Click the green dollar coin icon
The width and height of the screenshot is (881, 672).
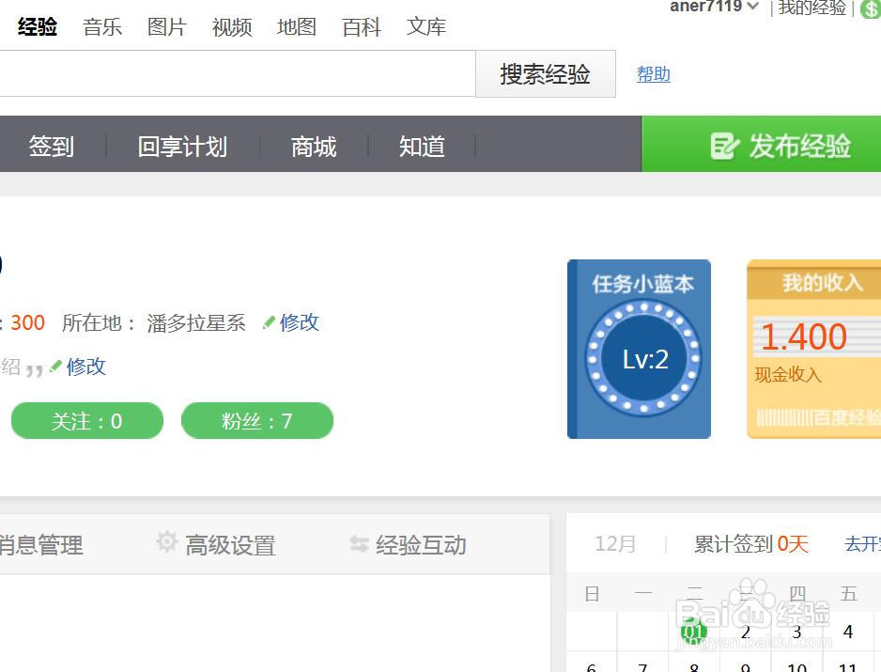pos(871,9)
